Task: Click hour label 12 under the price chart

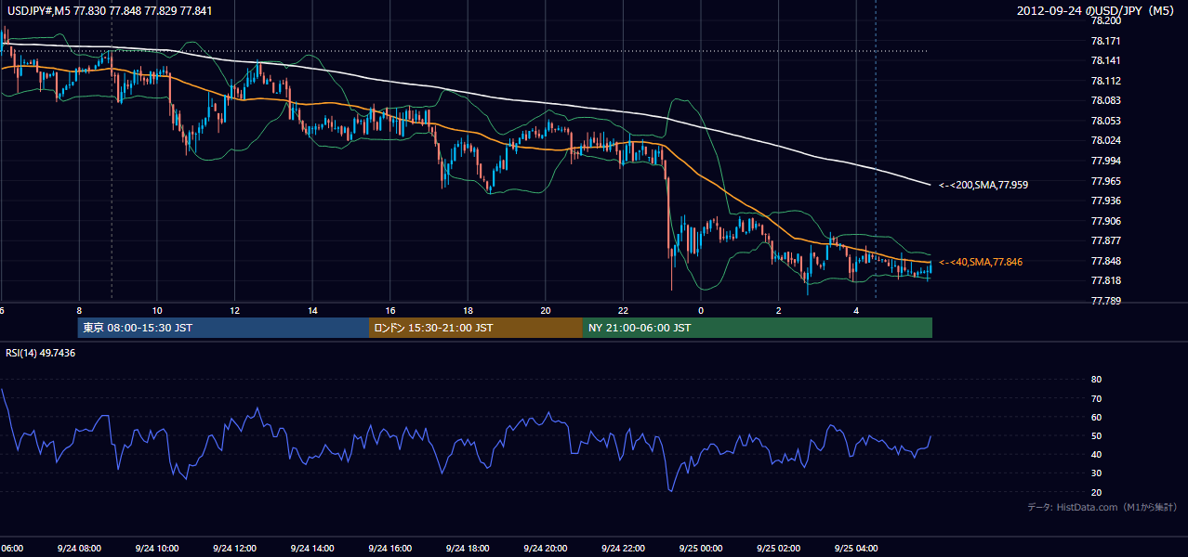Action: click(234, 310)
